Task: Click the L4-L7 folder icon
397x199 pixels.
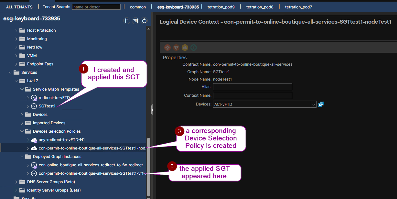Action: tap(22, 81)
